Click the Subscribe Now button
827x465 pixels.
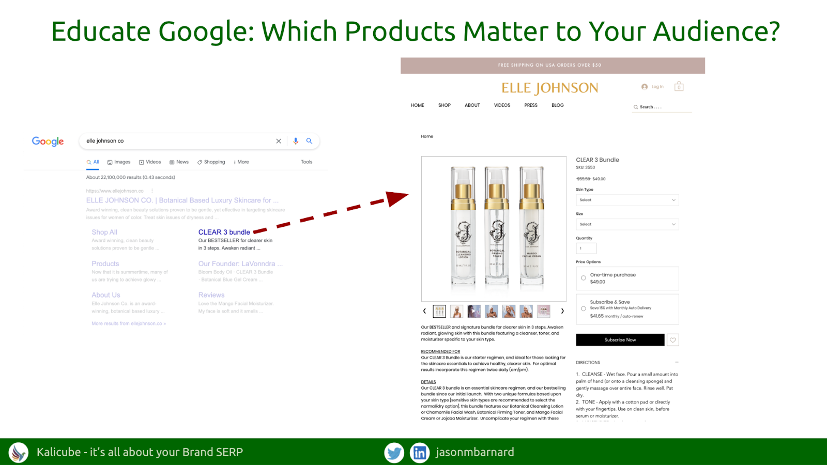[620, 340]
